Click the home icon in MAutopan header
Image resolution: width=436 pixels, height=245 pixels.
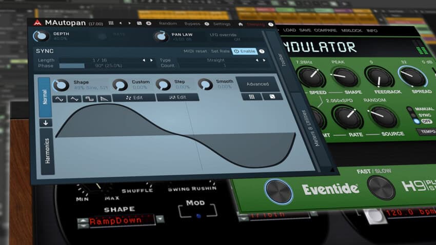click(241, 24)
